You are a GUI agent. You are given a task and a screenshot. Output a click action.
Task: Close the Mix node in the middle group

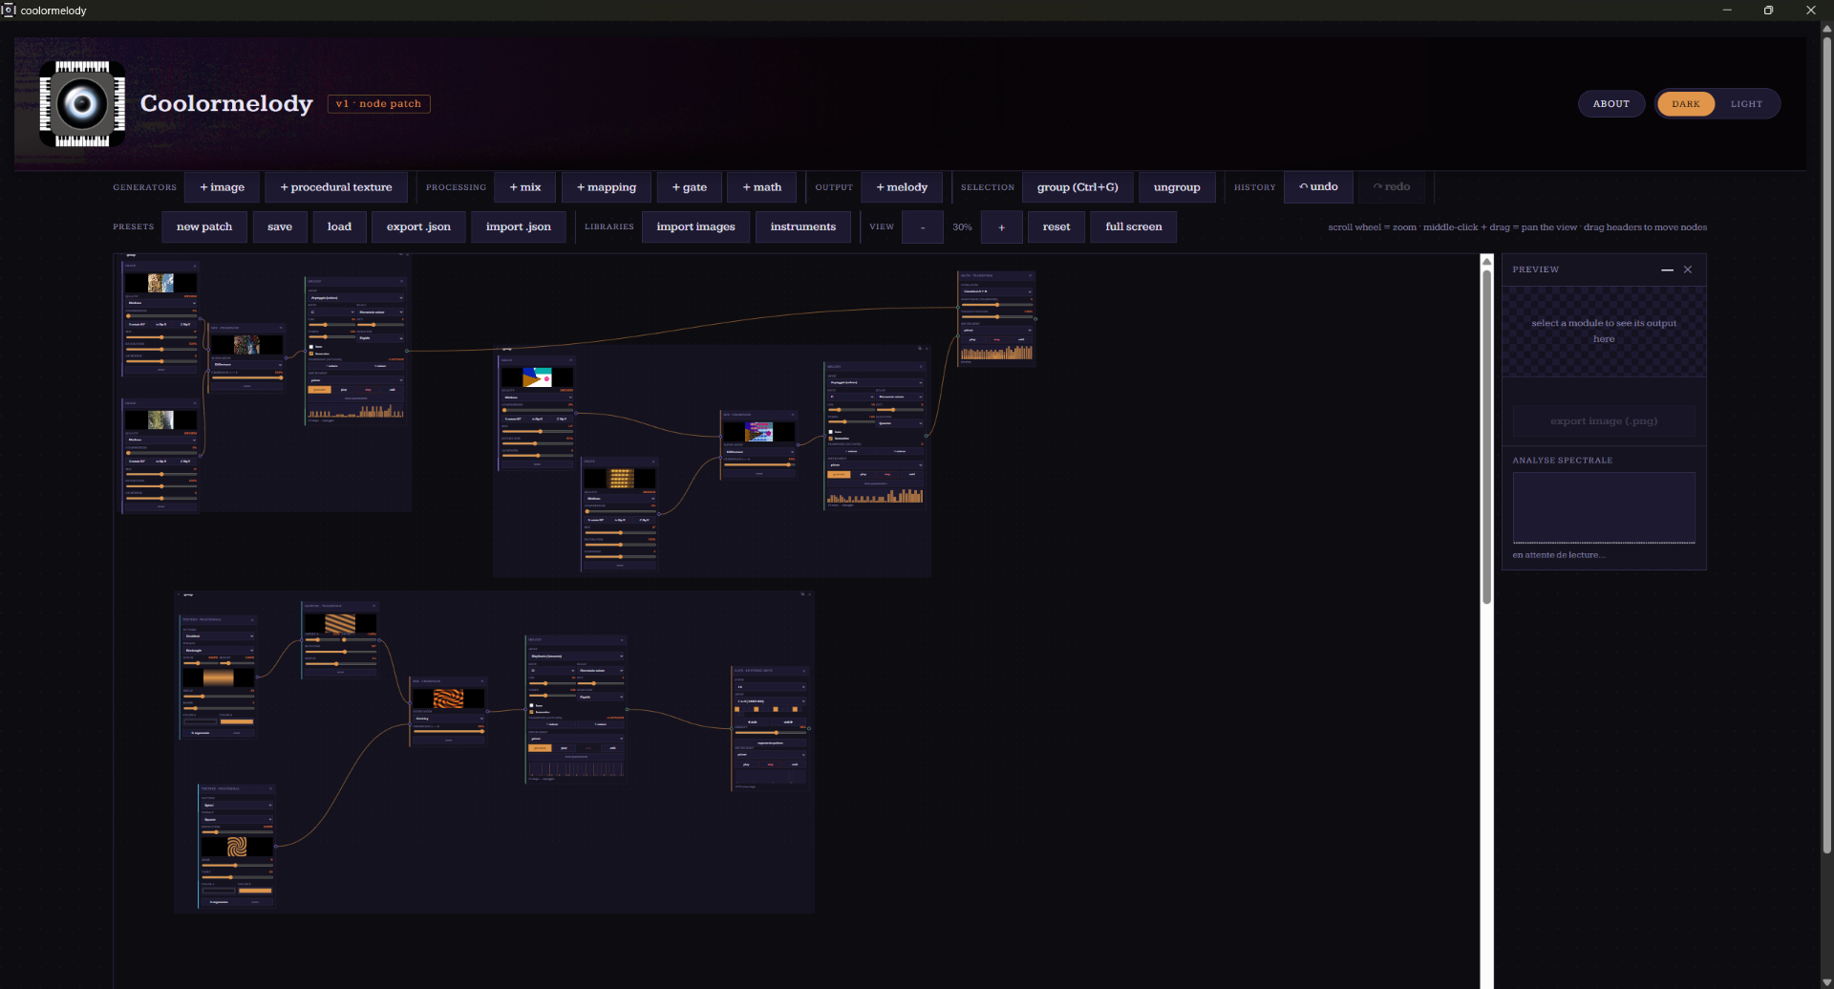[793, 415]
